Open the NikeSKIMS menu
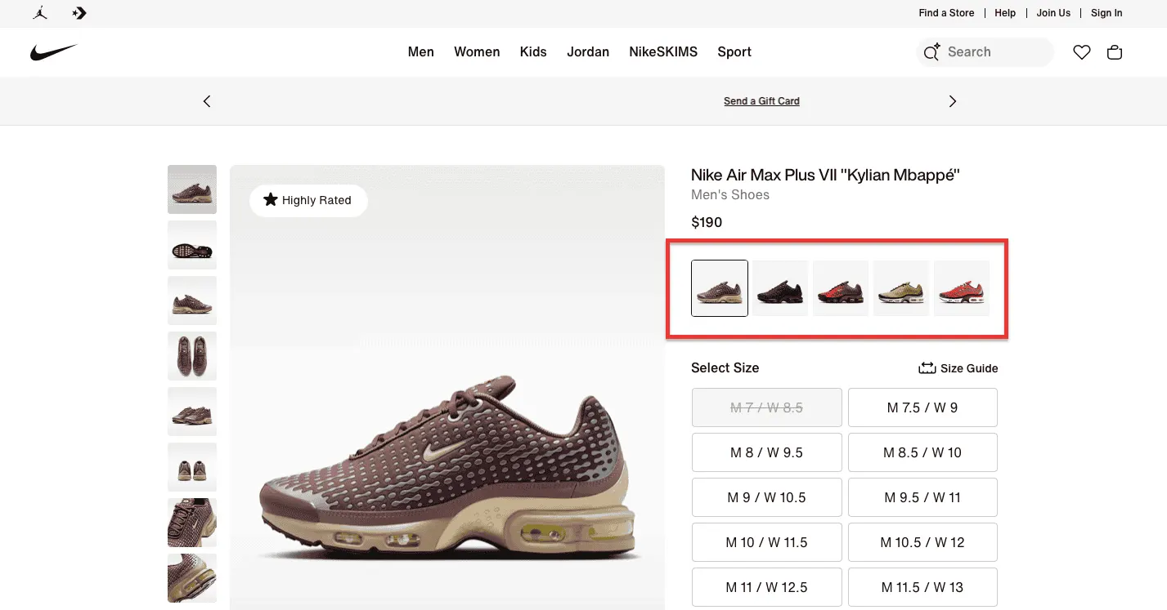Image resolution: width=1167 pixels, height=610 pixels. (x=663, y=51)
